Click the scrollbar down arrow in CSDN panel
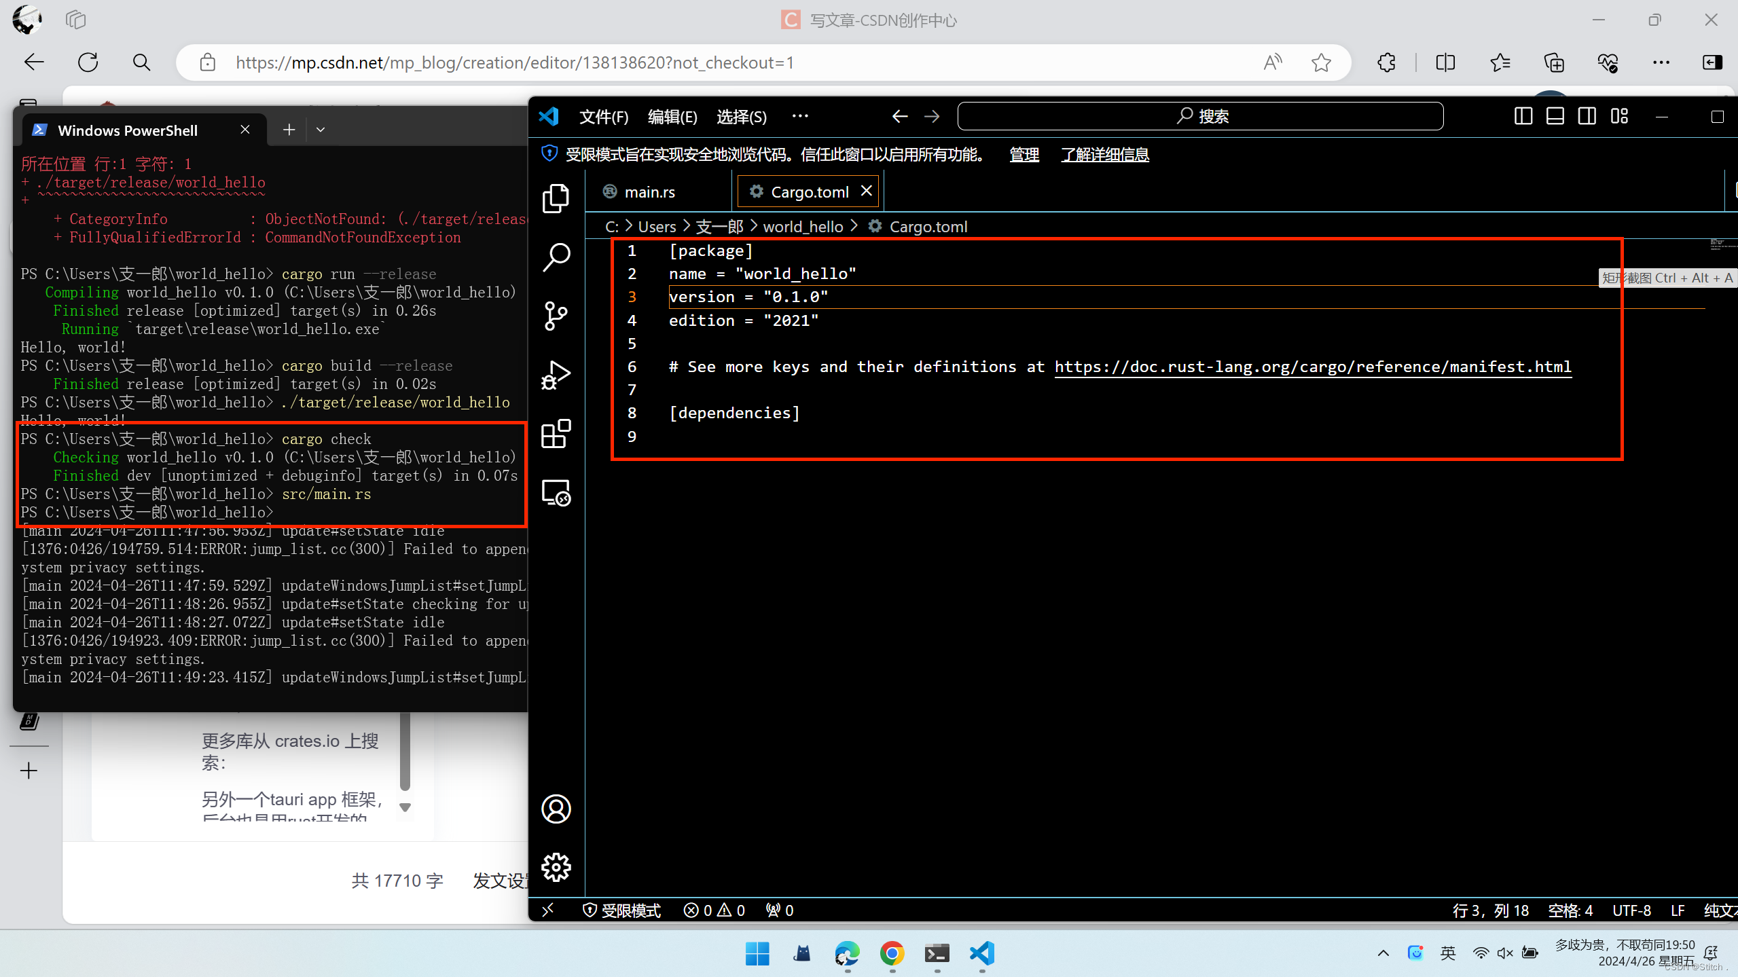The width and height of the screenshot is (1738, 977). [405, 807]
